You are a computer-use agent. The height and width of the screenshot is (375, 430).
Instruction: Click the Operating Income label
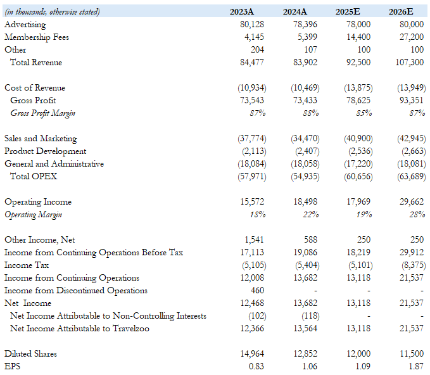pyautogui.click(x=38, y=202)
